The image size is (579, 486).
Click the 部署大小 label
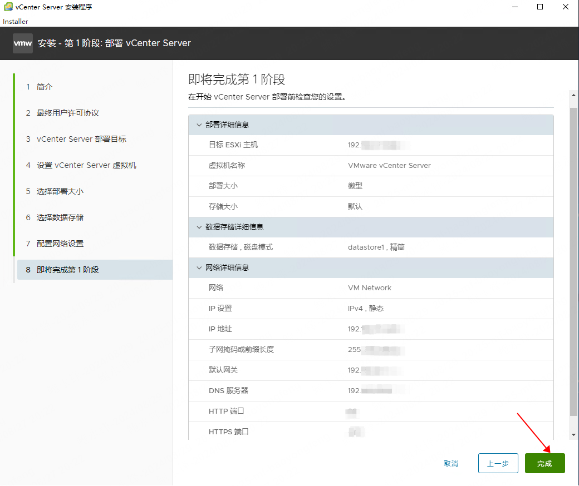223,186
